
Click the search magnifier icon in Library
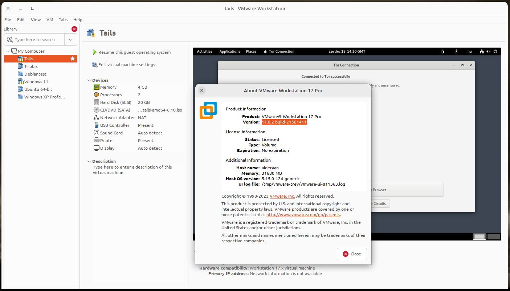pos(10,40)
